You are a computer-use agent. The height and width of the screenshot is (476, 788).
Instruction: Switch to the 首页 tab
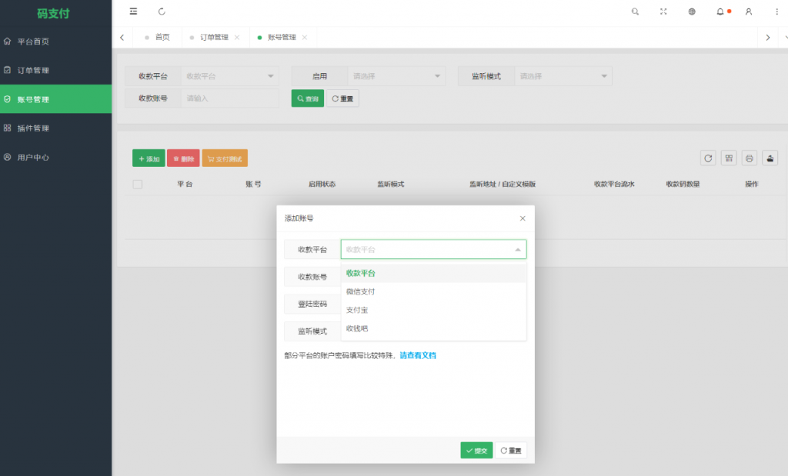click(162, 37)
